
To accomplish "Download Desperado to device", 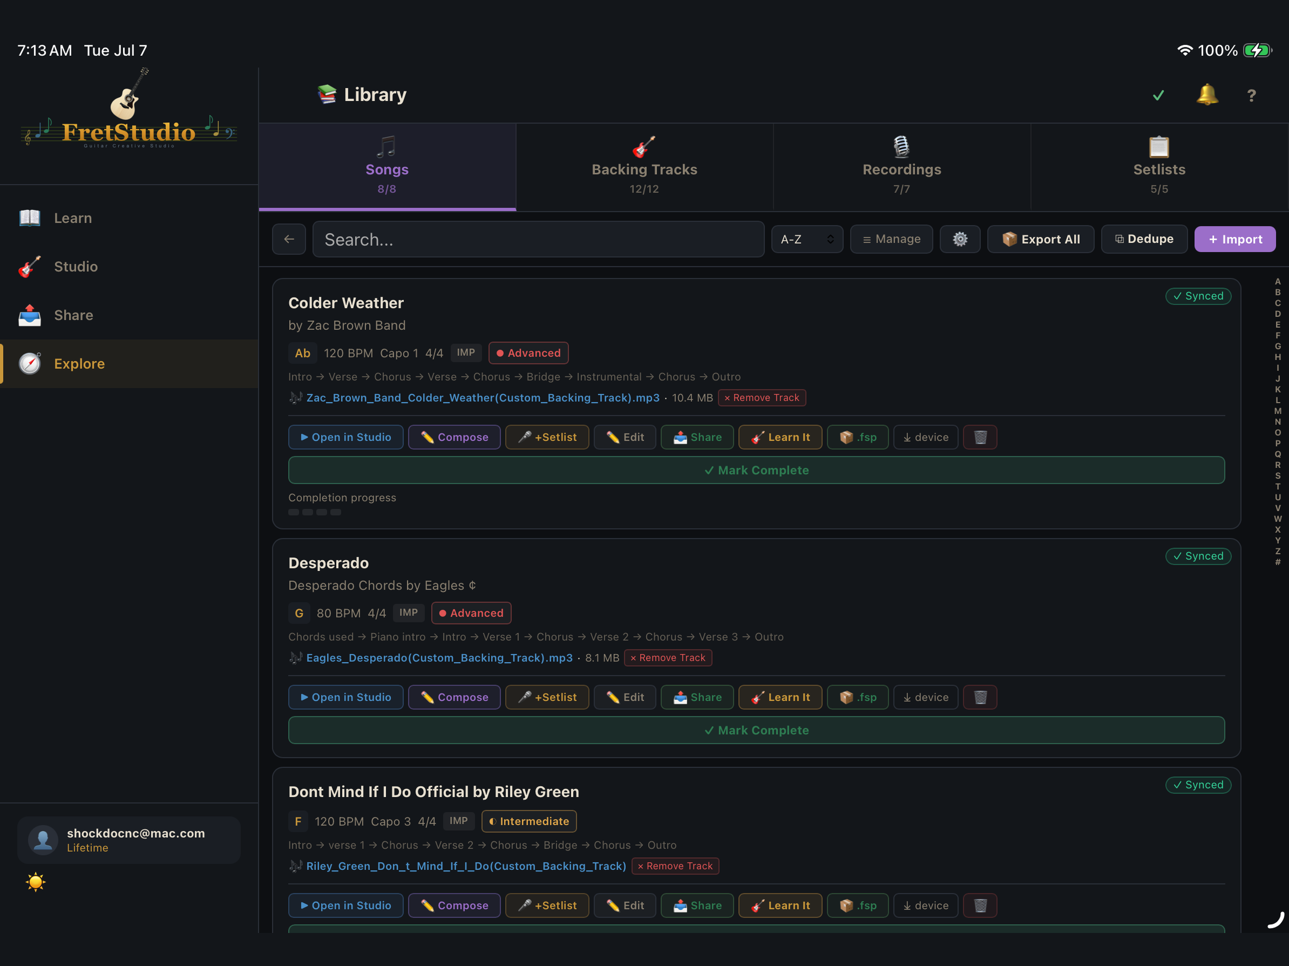I will click(x=925, y=697).
